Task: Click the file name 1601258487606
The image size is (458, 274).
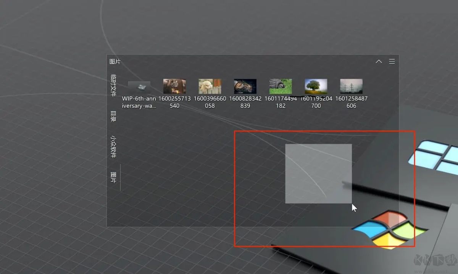Action: coord(352,102)
